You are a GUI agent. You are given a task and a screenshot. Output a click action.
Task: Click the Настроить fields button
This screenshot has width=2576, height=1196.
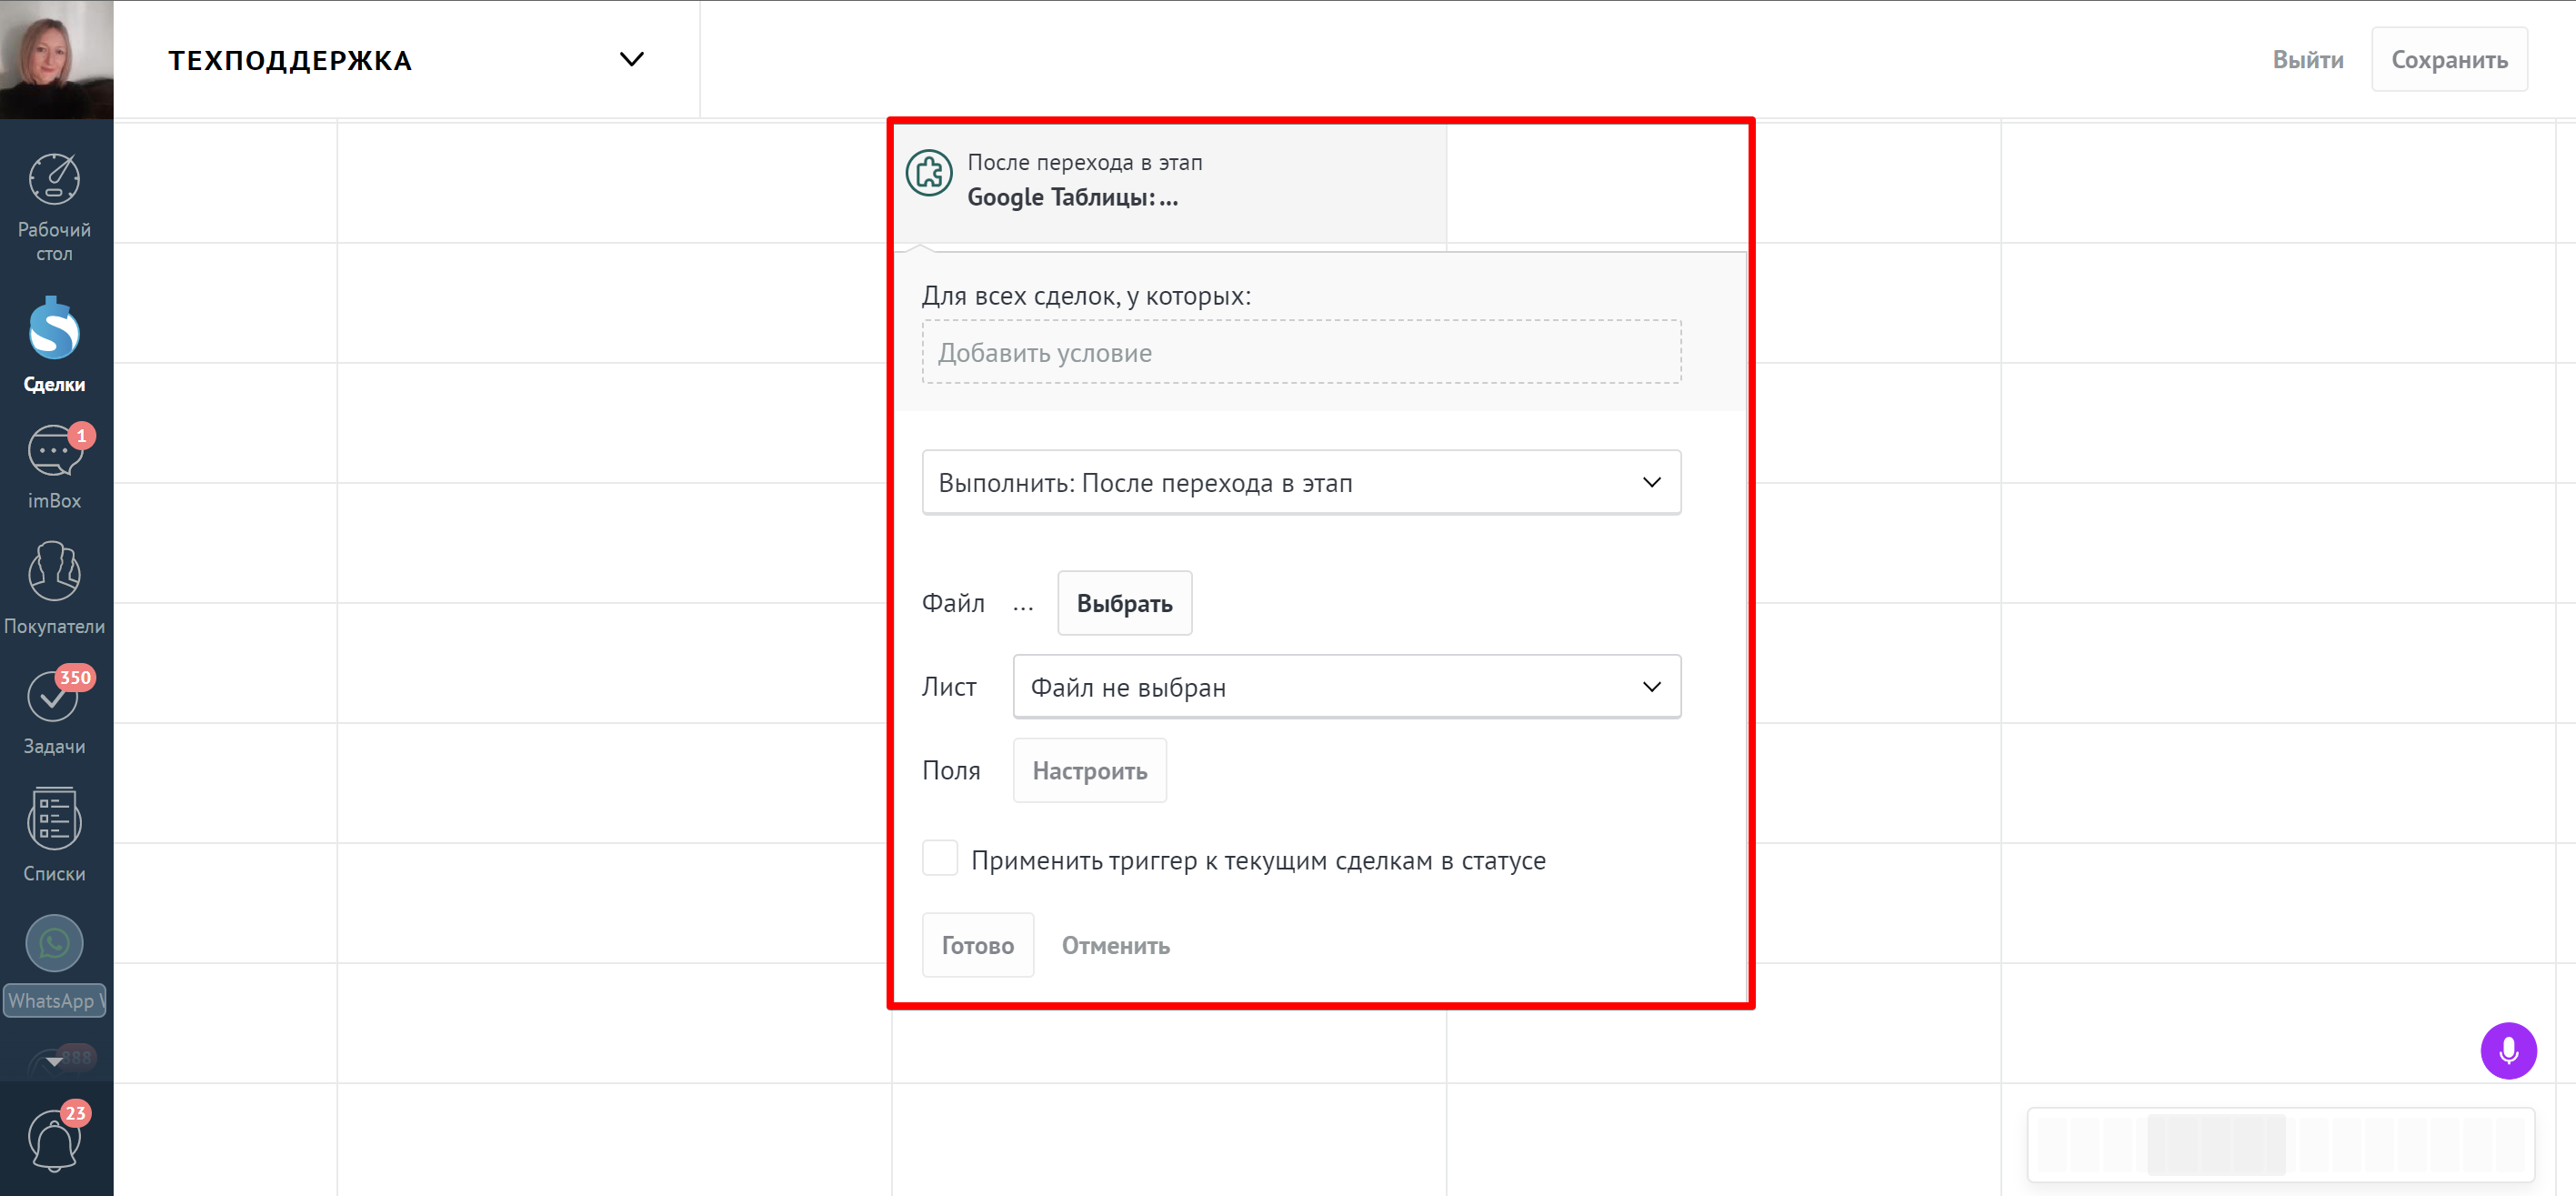1089,771
